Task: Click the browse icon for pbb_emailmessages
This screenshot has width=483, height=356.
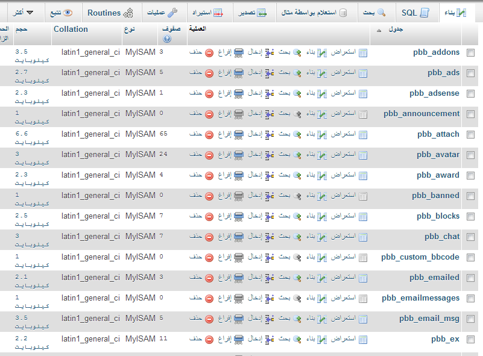Action: click(x=363, y=299)
